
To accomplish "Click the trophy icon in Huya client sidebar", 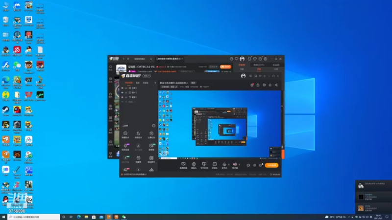I will pos(111,154).
